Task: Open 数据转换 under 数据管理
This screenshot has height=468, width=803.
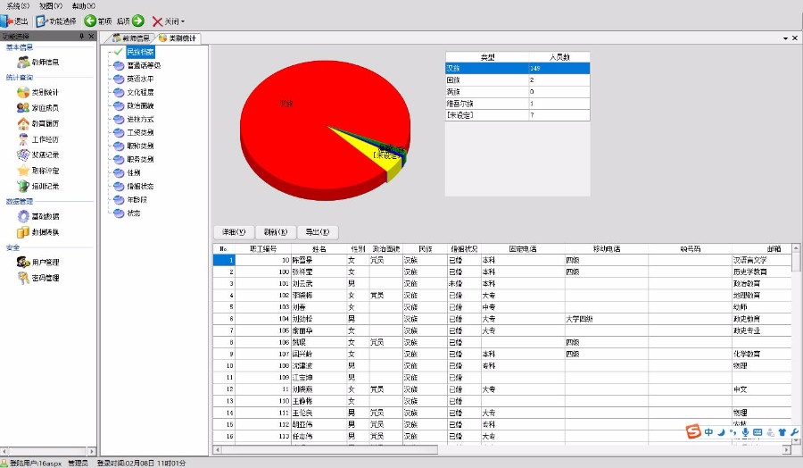Action: tap(37, 232)
